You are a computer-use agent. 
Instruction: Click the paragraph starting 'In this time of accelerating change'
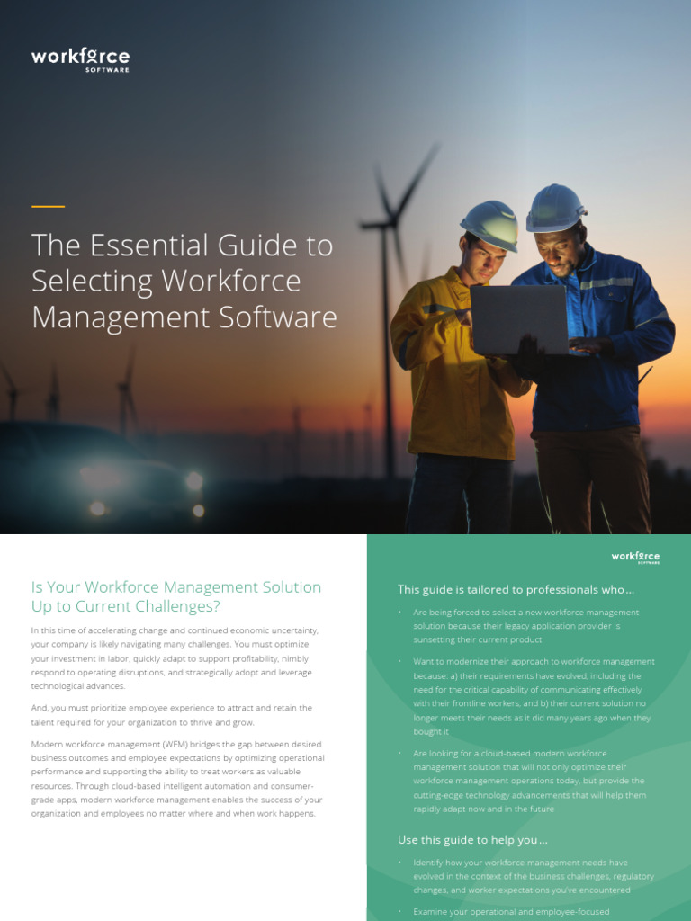(x=175, y=657)
